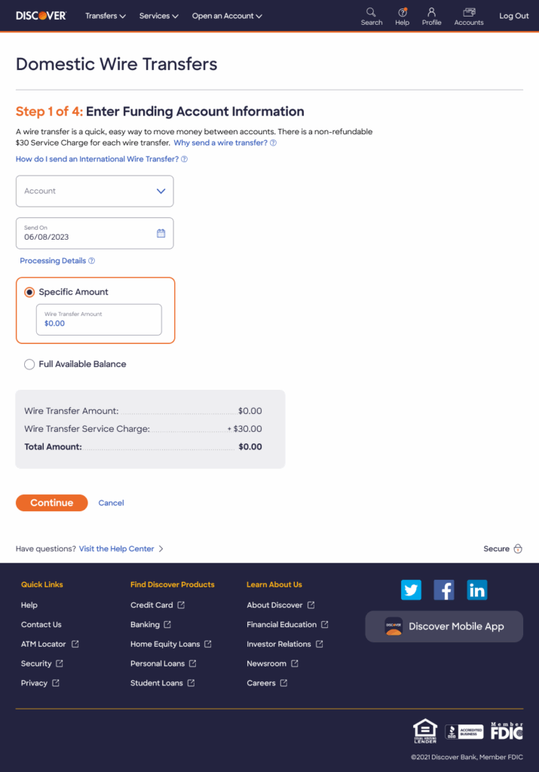
Task: Open Discover's LinkedIn page icon
Action: click(x=477, y=590)
